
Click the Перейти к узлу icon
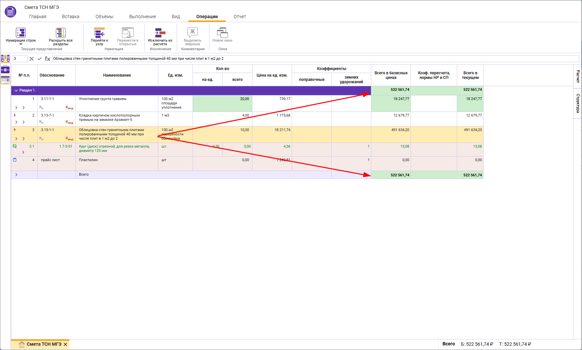99,33
